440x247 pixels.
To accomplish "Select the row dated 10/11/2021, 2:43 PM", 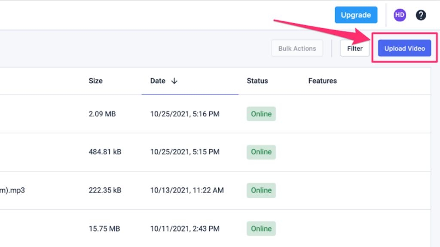I will click(215, 229).
